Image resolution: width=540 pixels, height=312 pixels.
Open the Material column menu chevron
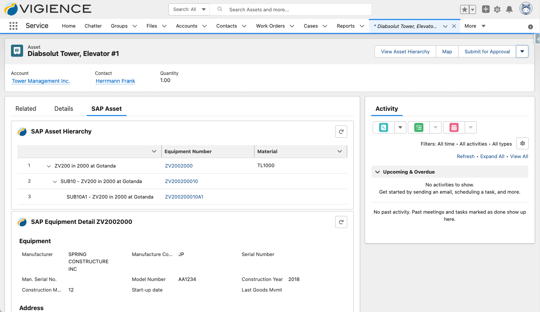[x=340, y=151]
